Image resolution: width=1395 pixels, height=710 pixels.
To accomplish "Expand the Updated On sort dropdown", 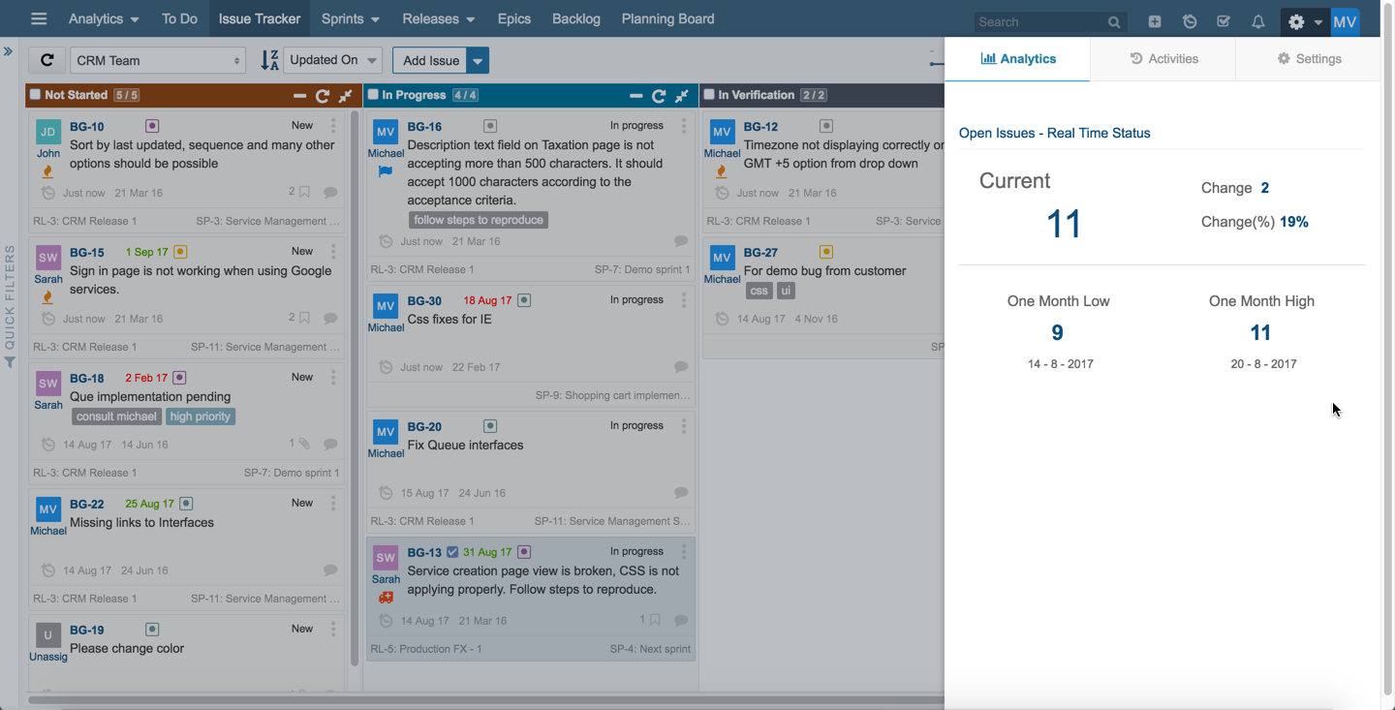I will [332, 60].
